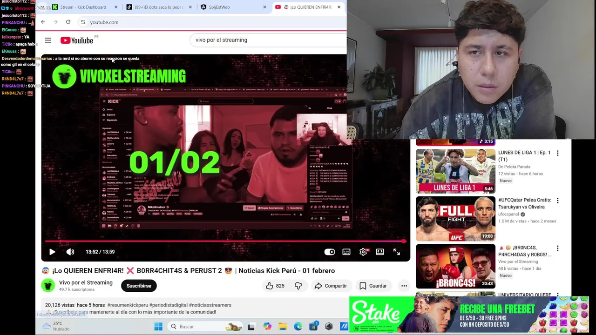Open options menu for LUNES DE LIGA video
This screenshot has width=596, height=335.
click(557, 153)
